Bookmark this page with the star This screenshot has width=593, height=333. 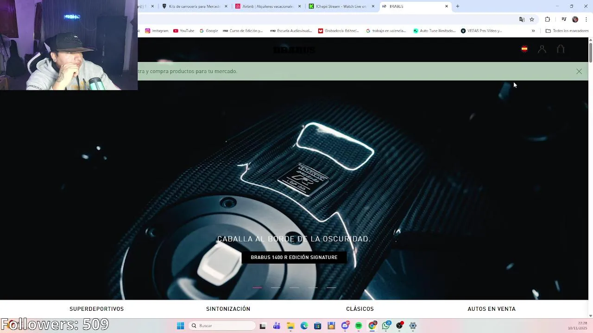point(532,19)
